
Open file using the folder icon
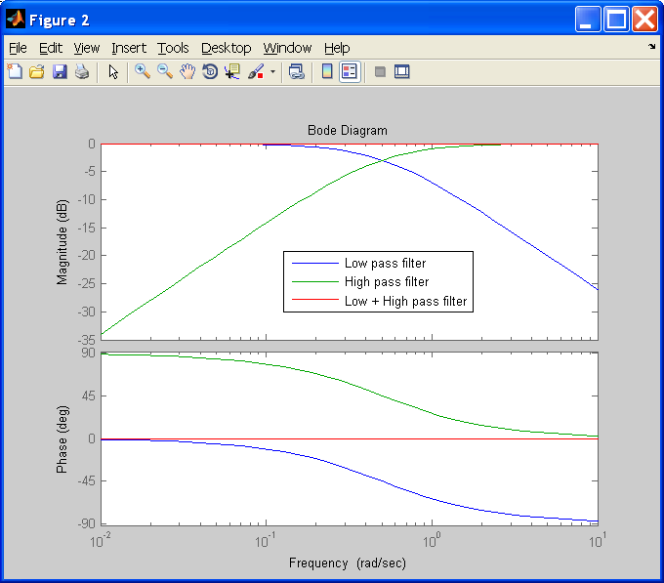(37, 71)
